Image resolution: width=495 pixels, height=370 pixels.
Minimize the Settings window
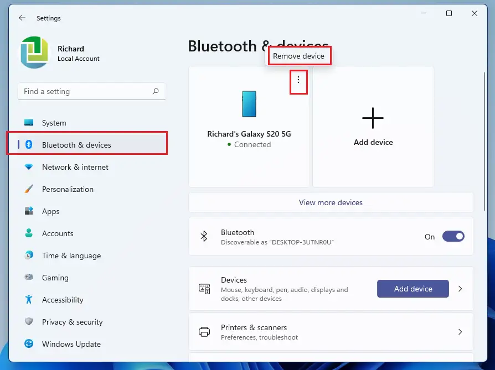(x=424, y=13)
